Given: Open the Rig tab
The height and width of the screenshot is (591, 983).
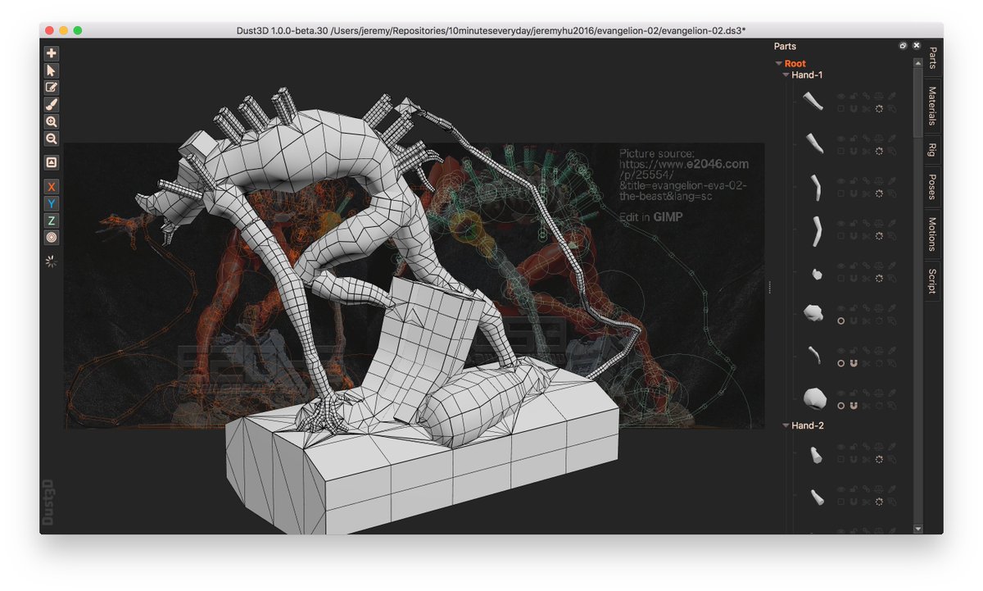Looking at the screenshot, I should 933,150.
